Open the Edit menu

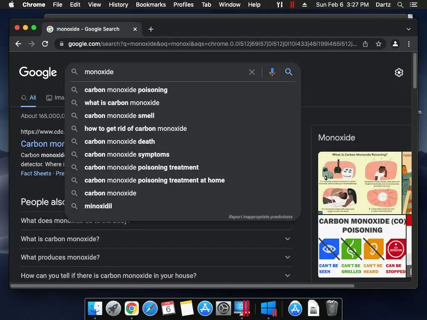pos(75,5)
